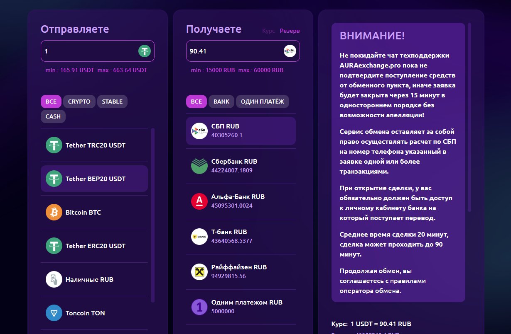Select Tether BEP20 USDT from the list
The width and height of the screenshot is (511, 334).
coord(94,178)
